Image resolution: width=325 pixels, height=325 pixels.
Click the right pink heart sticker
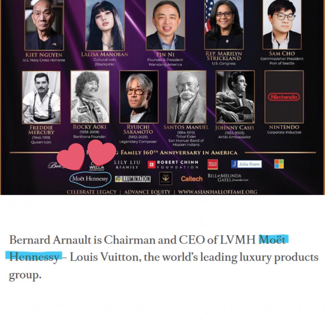101,152
